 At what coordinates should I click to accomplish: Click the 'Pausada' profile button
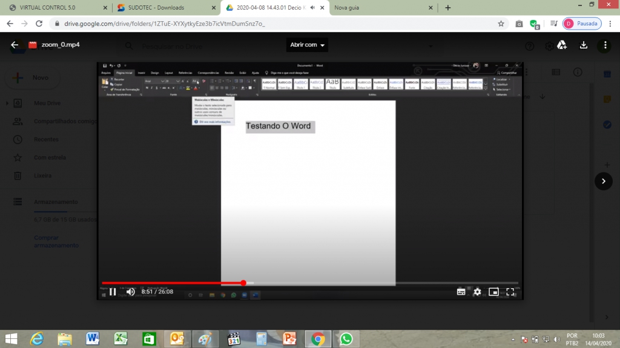point(581,24)
